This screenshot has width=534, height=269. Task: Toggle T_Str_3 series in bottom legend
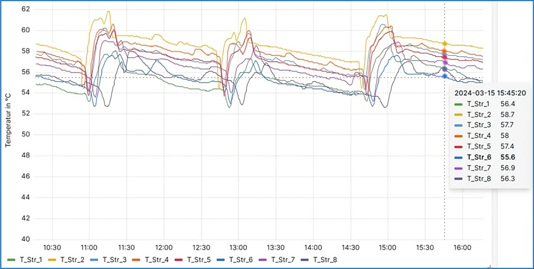[x=115, y=260]
